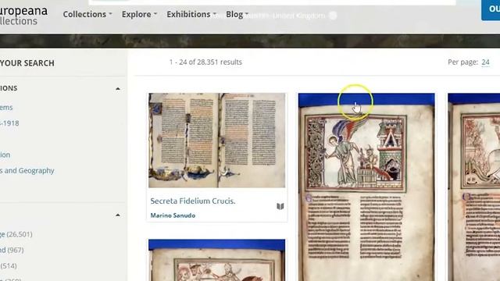Change the per page value 24
This screenshot has width=500, height=281.
(485, 62)
